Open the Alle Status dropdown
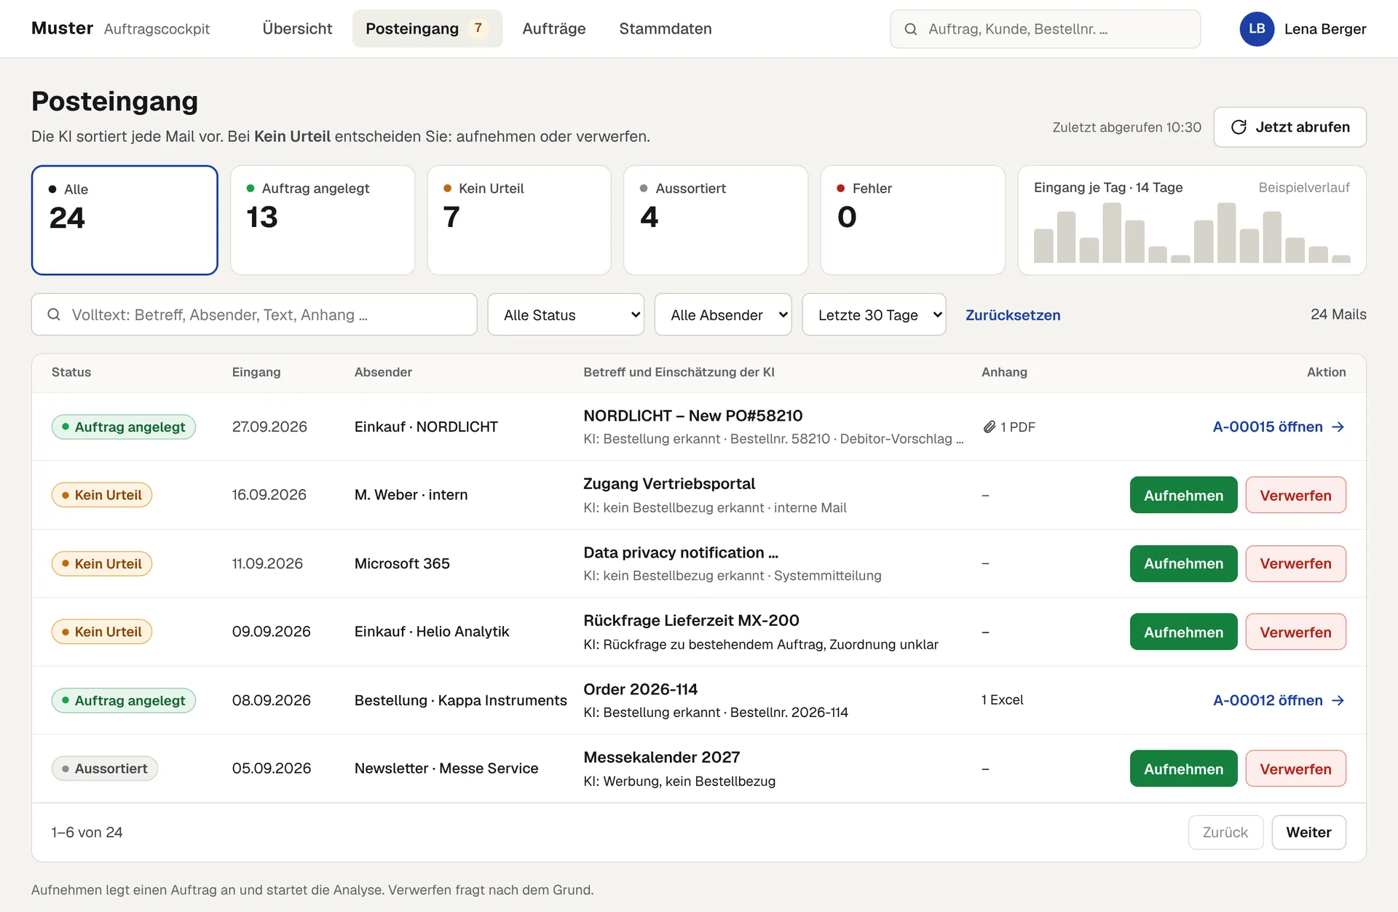The width and height of the screenshot is (1398, 912). tap(566, 314)
